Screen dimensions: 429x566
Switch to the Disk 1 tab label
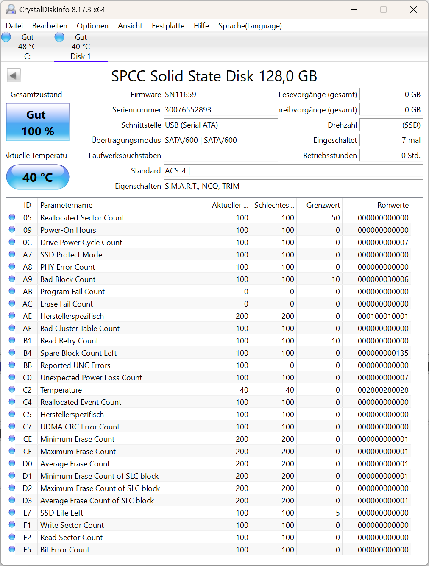pos(81,56)
